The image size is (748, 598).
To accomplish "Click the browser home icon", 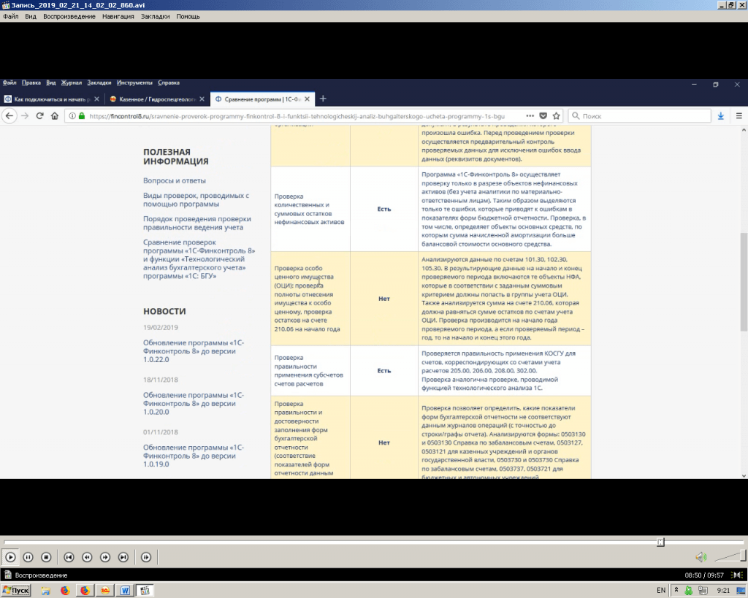I will 55,115.
